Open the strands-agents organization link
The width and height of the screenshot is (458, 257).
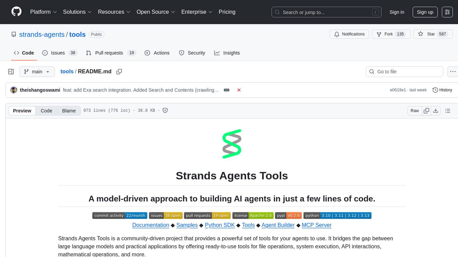(x=42, y=34)
